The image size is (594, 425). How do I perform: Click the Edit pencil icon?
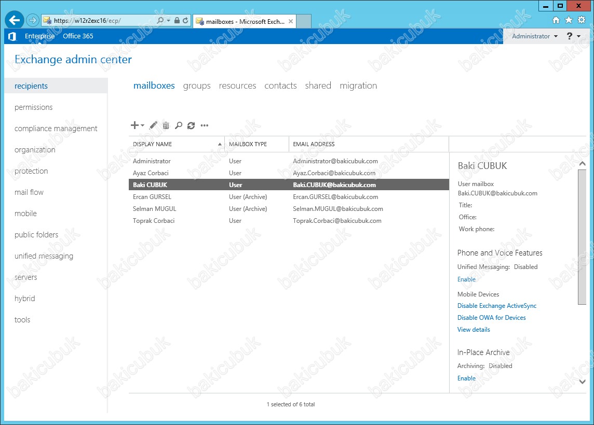pos(153,125)
